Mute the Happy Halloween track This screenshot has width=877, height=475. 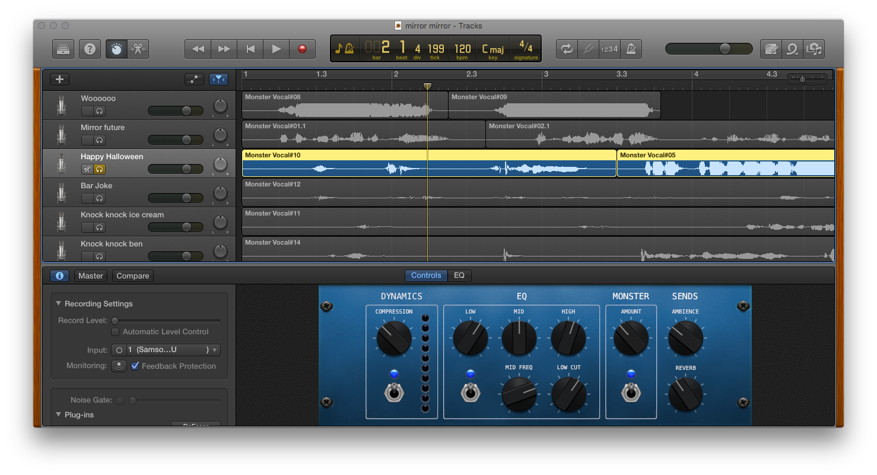coord(87,169)
